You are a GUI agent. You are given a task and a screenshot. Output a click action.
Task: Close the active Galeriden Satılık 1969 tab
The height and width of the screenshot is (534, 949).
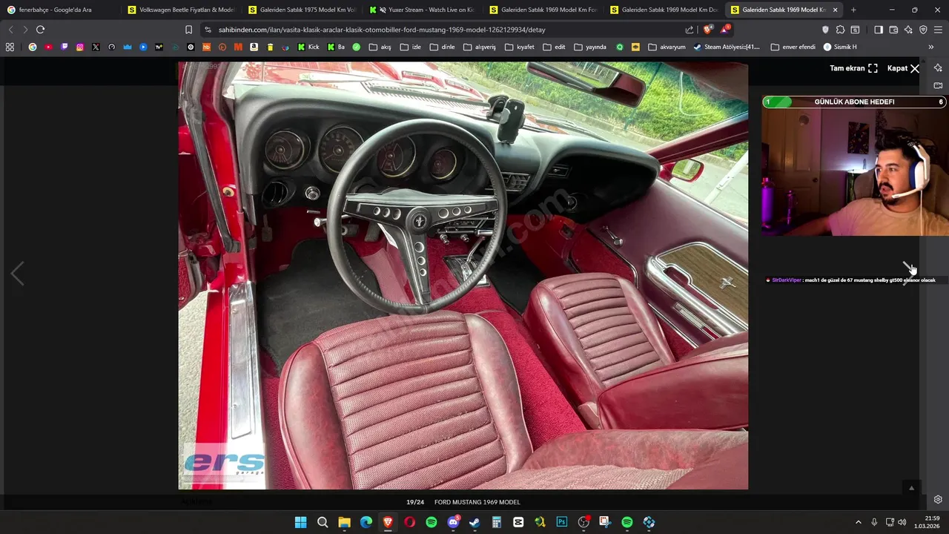[836, 10]
